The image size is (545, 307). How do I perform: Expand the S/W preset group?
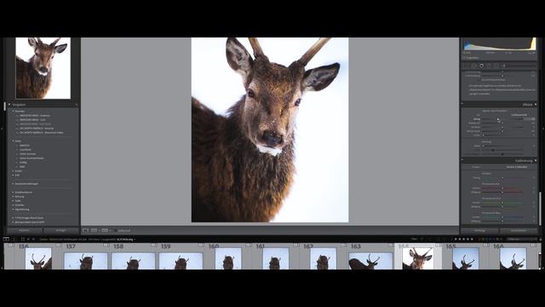coord(14,175)
